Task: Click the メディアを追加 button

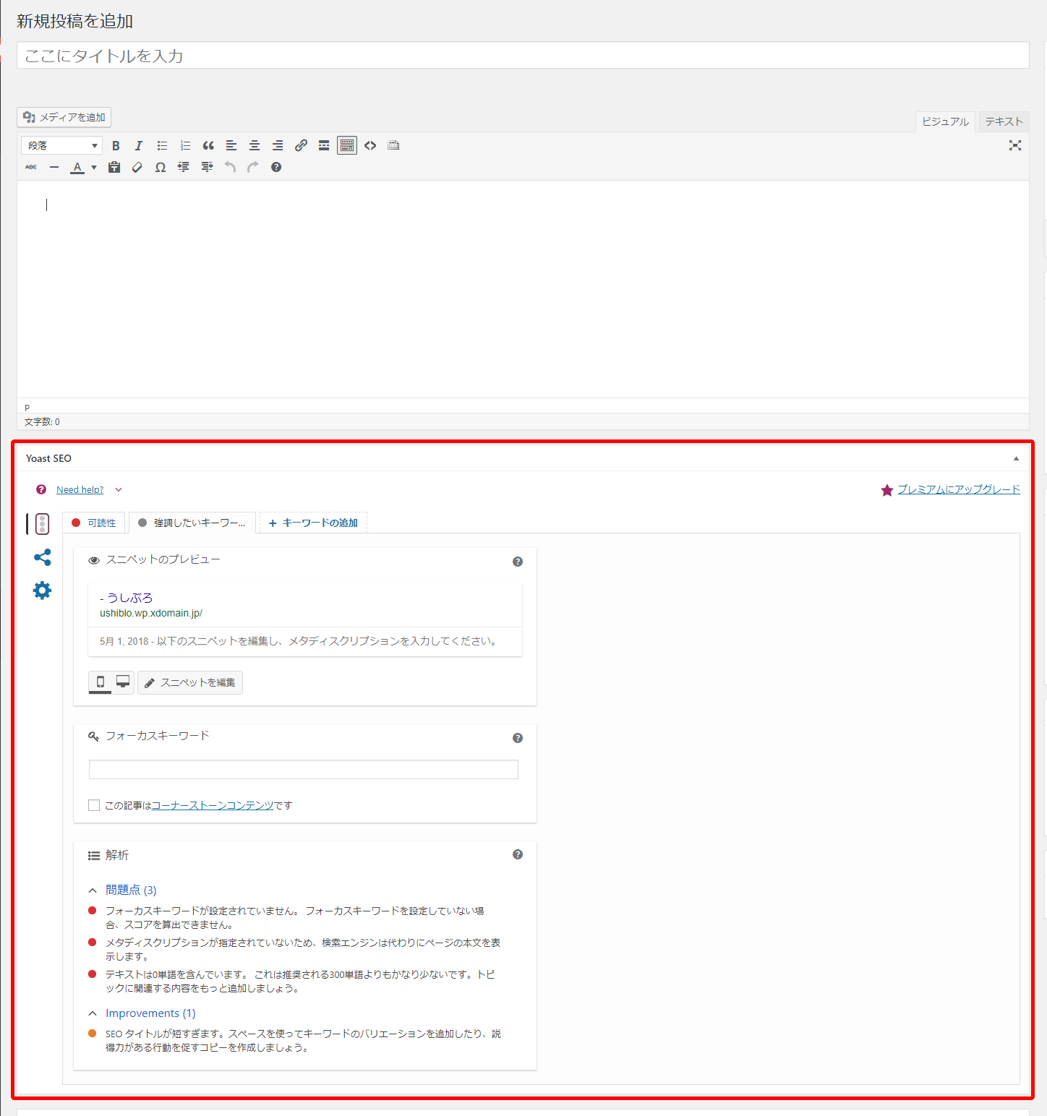Action: click(64, 117)
